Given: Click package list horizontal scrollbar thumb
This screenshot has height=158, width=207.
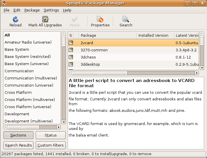Looking at the screenshot, I should (100, 73).
